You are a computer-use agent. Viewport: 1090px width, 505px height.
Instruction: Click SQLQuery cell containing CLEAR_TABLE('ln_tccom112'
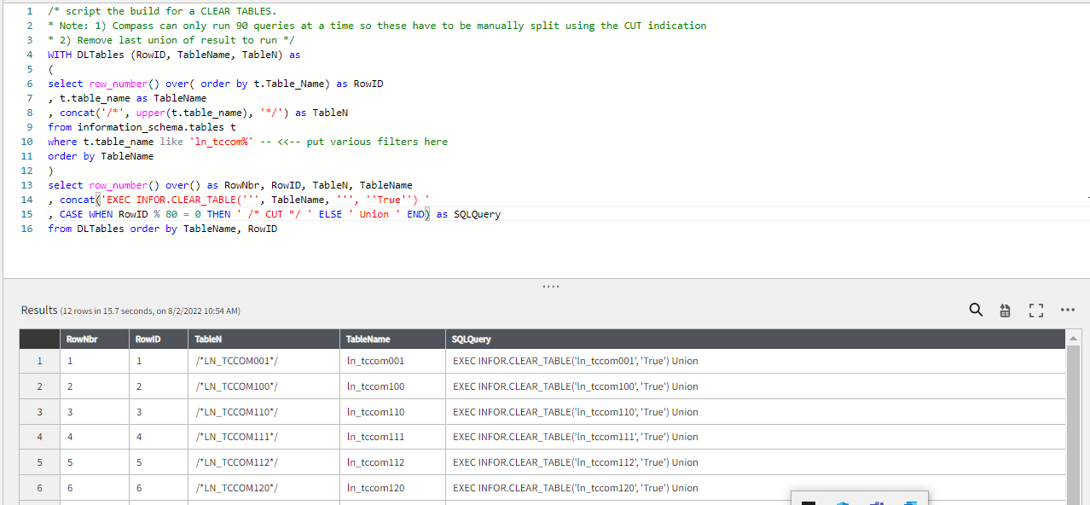pyautogui.click(x=756, y=462)
